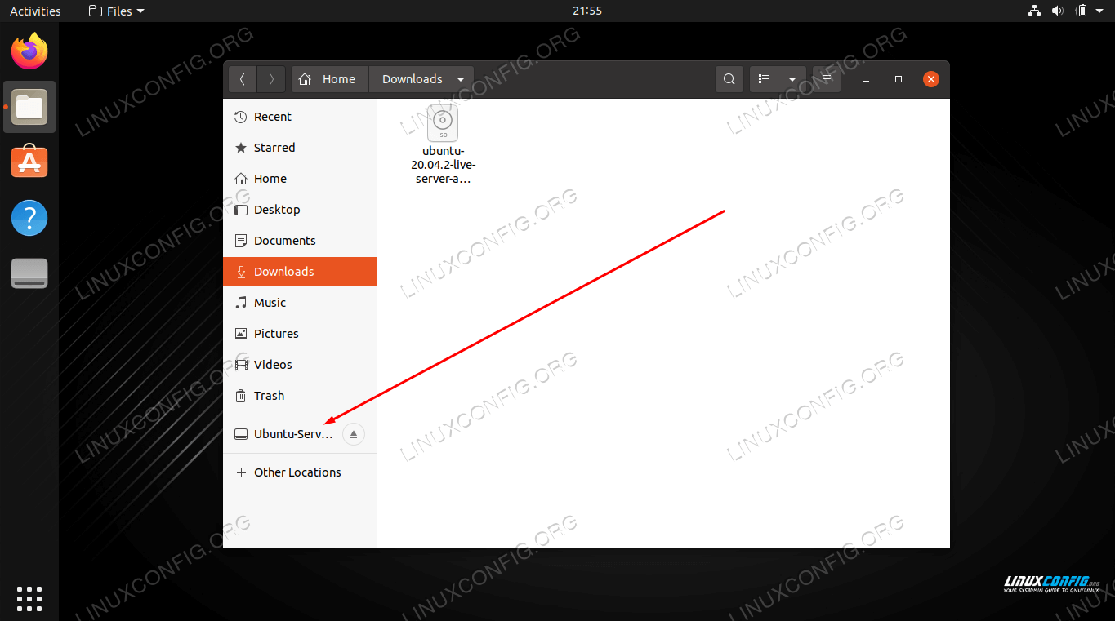Open the hamburger menu in Files
This screenshot has width=1115, height=621.
(x=827, y=79)
